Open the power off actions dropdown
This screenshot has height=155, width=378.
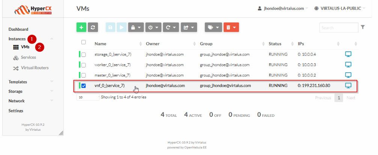tap(153, 27)
